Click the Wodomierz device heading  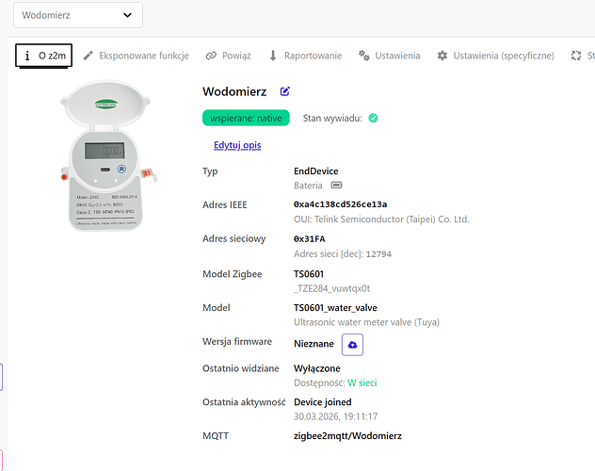point(234,91)
